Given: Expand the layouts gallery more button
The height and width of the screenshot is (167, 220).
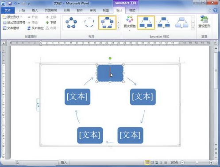Looking at the screenshot, I should (x=118, y=28).
